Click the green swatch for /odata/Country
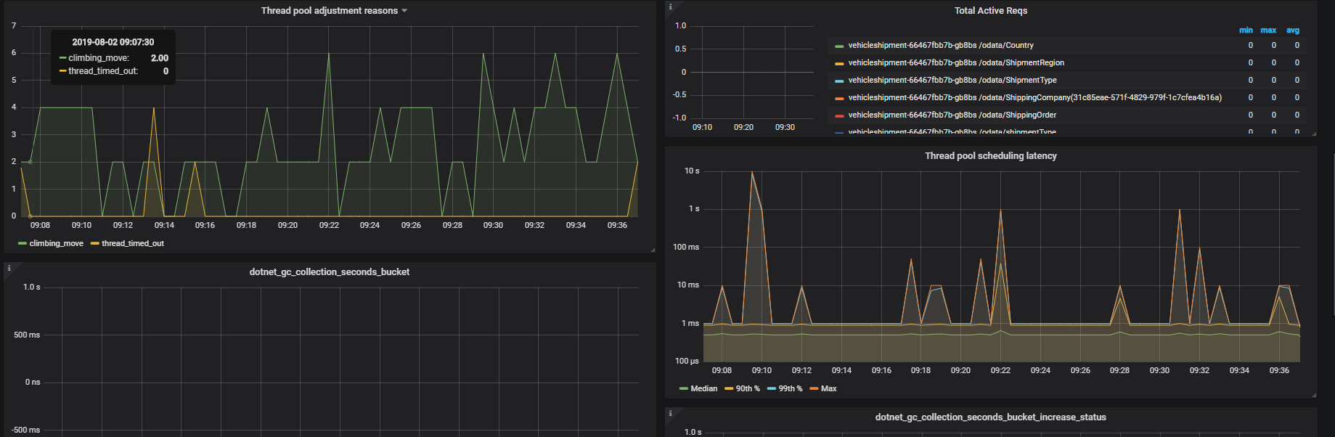The height and width of the screenshot is (437, 1335). pos(839,46)
